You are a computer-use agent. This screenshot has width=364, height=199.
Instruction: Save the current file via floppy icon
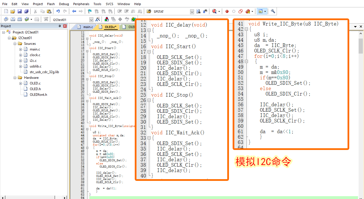[x=19, y=11]
